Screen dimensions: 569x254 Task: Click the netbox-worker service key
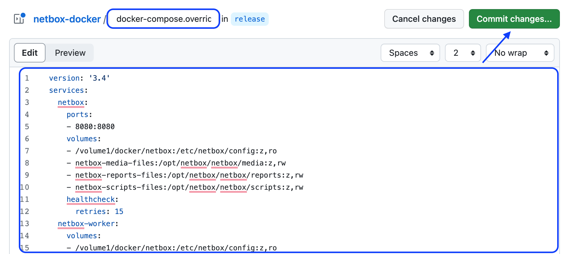(x=86, y=224)
